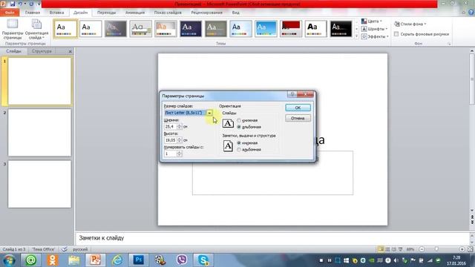Open the Стили фона dropdown
The height and width of the screenshot is (267, 475).
click(410, 24)
